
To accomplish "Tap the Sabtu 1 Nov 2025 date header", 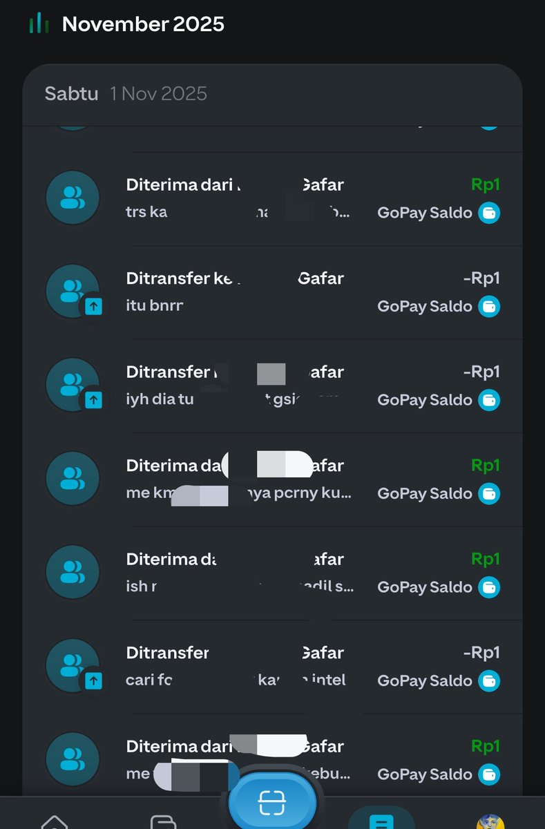I will (x=126, y=94).
